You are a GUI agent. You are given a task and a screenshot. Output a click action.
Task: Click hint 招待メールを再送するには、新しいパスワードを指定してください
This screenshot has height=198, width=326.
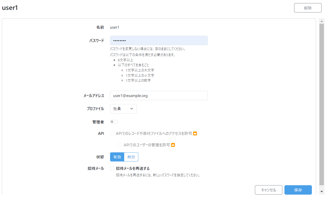click(158, 175)
